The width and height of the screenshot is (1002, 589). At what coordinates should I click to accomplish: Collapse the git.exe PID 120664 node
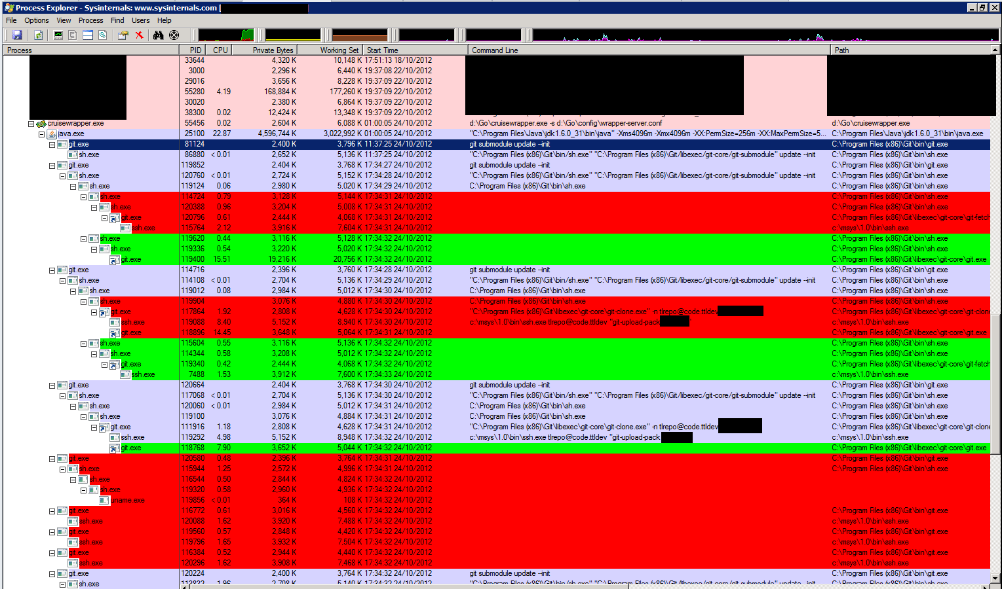click(52, 385)
